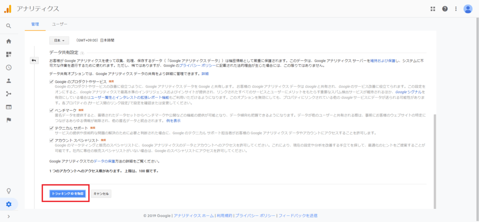Switch to the ユーザー tab
Viewport: 479px width, 222px height.
coord(59,24)
